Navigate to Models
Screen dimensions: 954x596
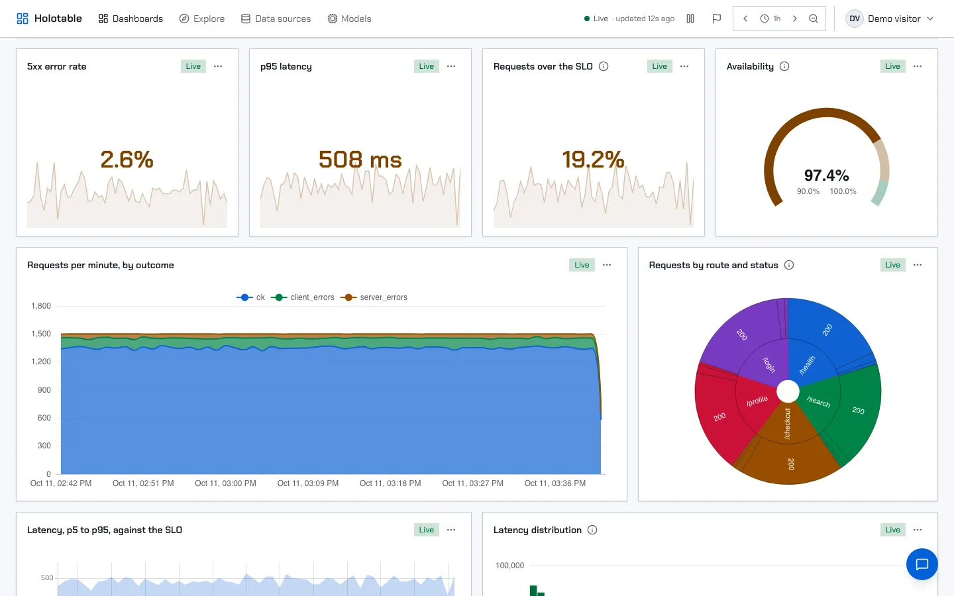tap(349, 19)
